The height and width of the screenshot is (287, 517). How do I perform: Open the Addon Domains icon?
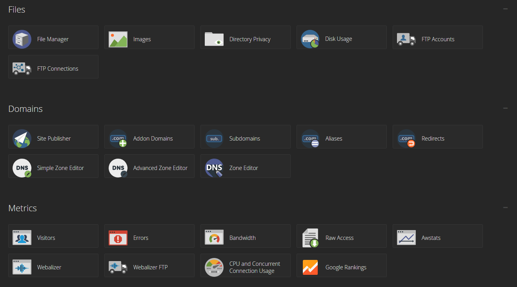pos(118,139)
